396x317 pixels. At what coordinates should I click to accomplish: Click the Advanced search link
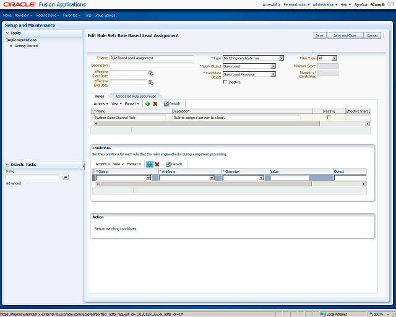(14, 183)
